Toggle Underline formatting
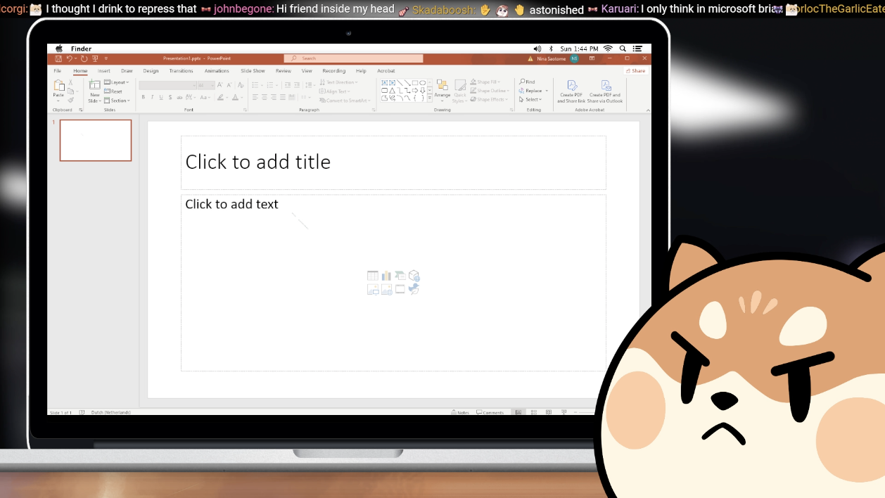 (161, 97)
